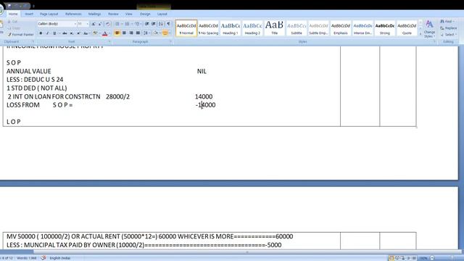This screenshot has height=261, width=464.
Task: Apply superscript formatting
Action: coord(78,33)
